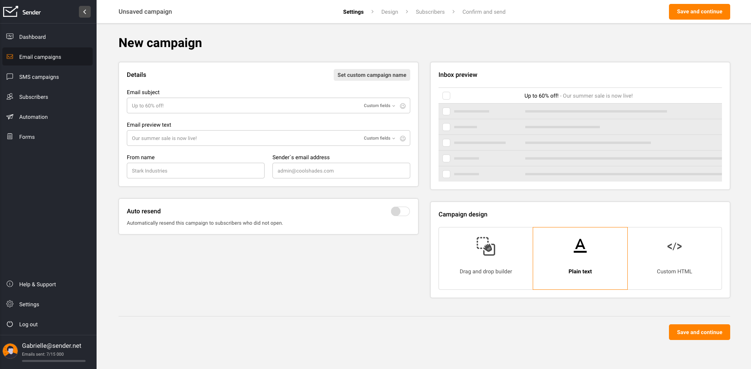Go to the Design step
Image resolution: width=751 pixels, height=369 pixels.
click(389, 12)
